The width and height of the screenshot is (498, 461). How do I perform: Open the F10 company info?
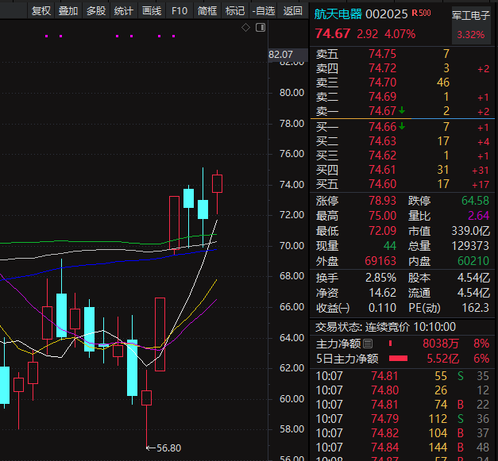coord(180,11)
